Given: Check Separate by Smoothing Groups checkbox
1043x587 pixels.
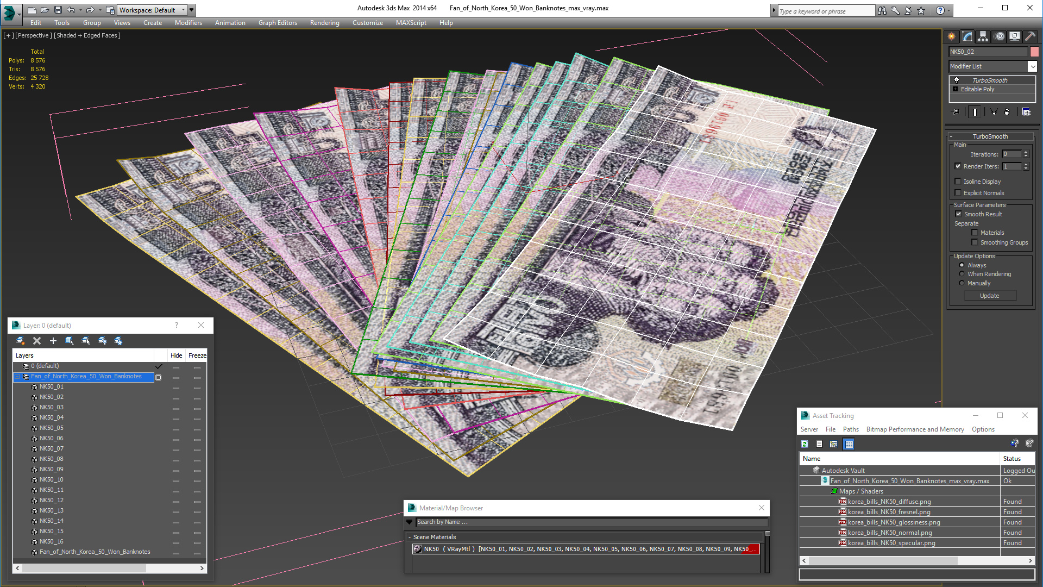Looking at the screenshot, I should tap(975, 242).
